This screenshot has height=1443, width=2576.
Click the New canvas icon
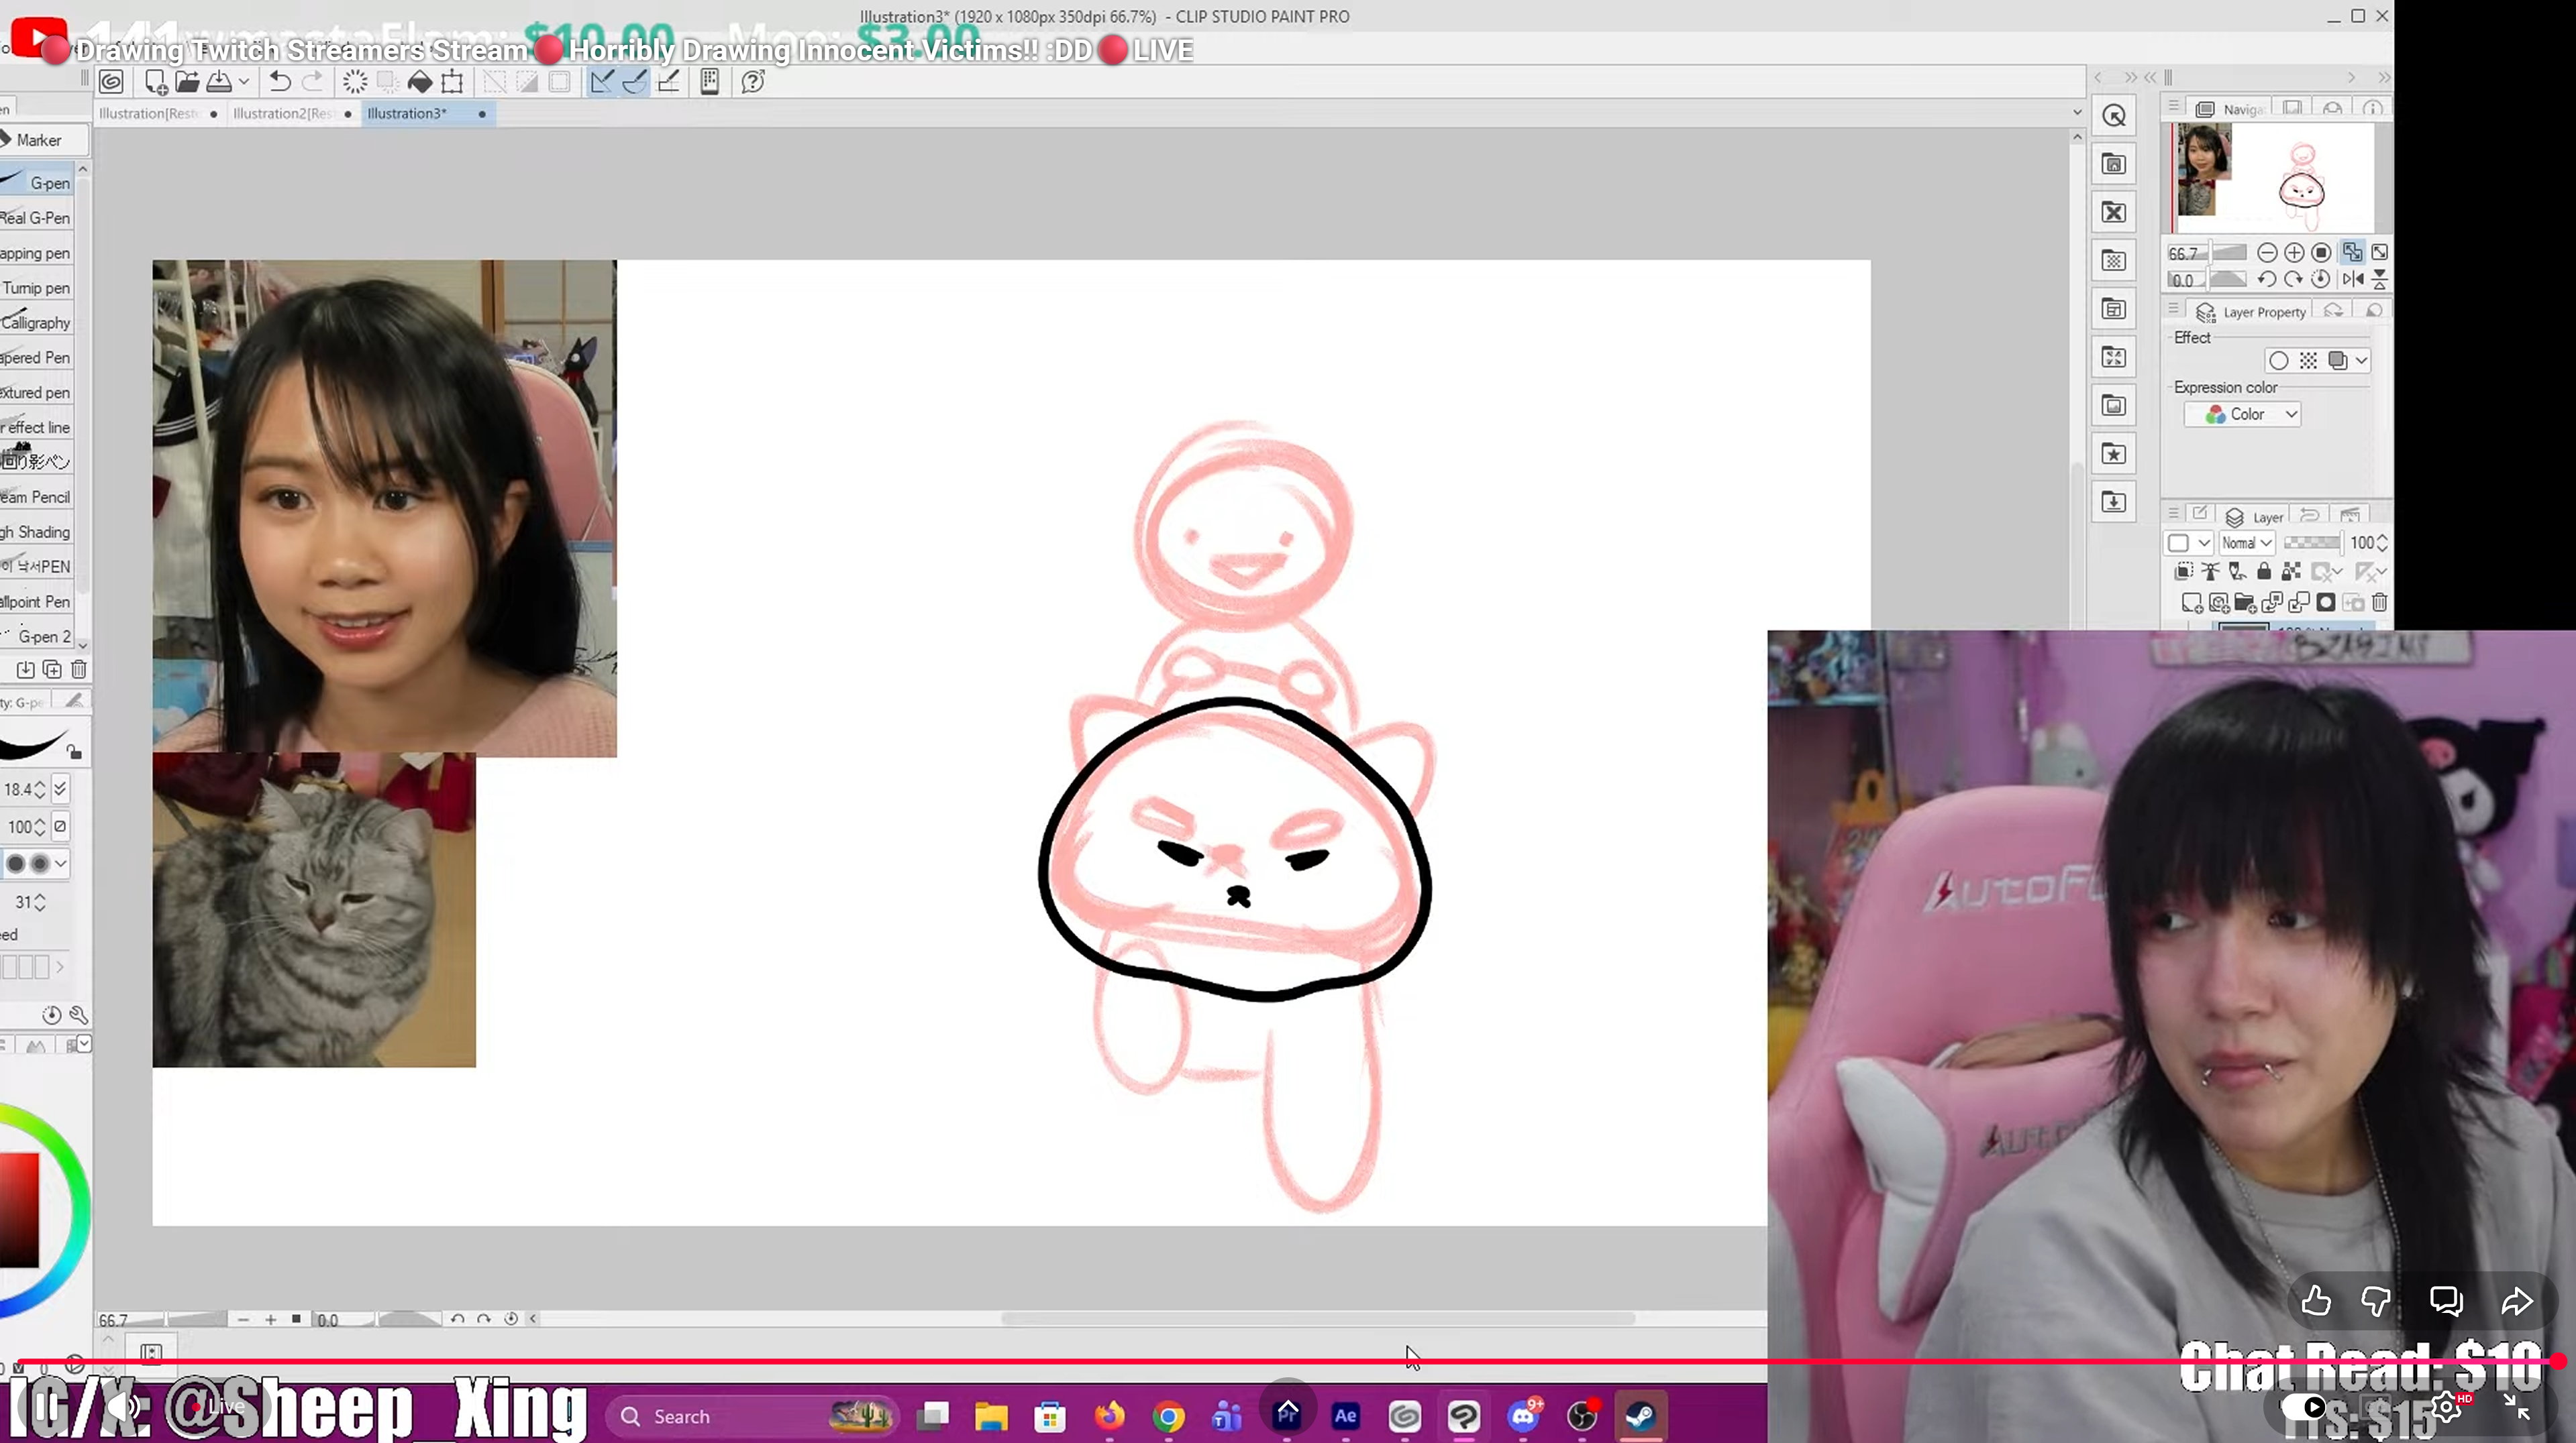point(155,82)
